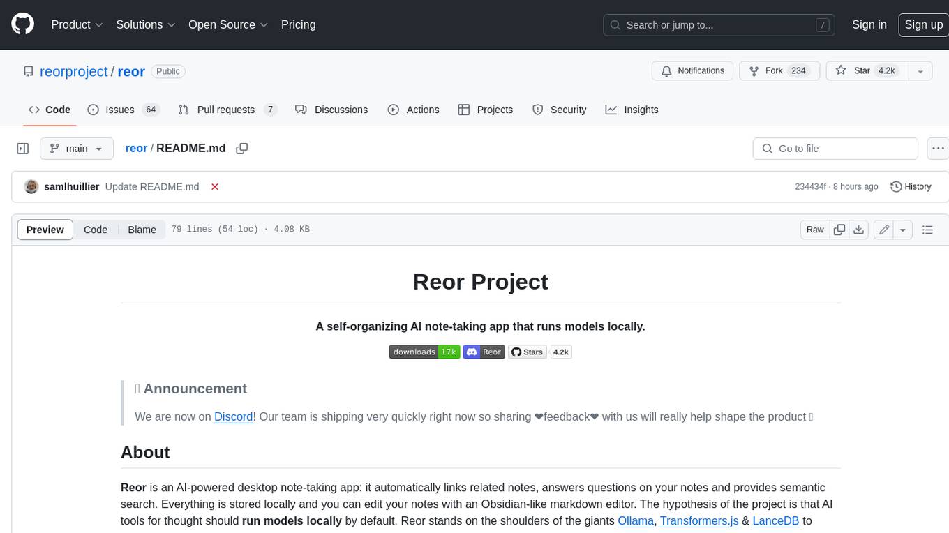Expand the star lists dropdown arrow
The width and height of the screenshot is (949, 533).
pos(920,71)
